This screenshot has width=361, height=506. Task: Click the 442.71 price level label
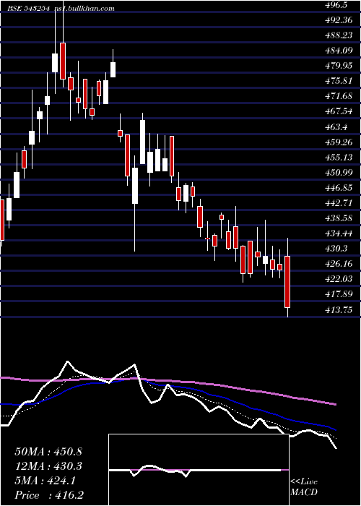(x=339, y=203)
